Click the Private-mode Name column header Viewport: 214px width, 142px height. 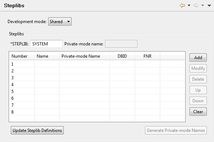click(85, 56)
